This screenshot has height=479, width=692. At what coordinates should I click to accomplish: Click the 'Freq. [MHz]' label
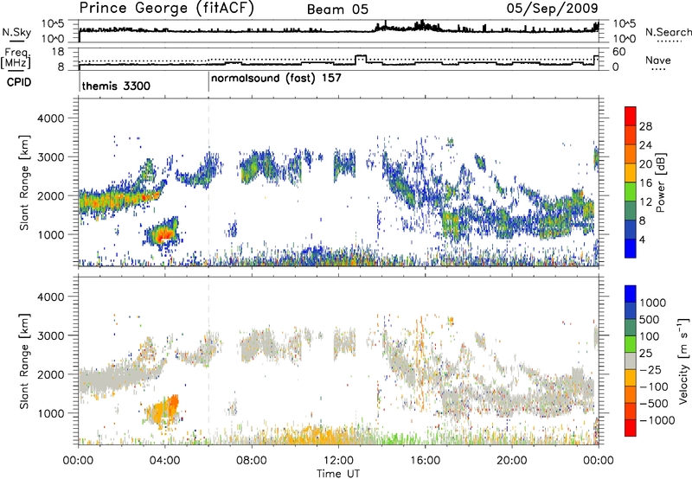click(16, 58)
